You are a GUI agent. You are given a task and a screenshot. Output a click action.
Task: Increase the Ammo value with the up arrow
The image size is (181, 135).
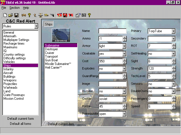(x=125, y=38)
